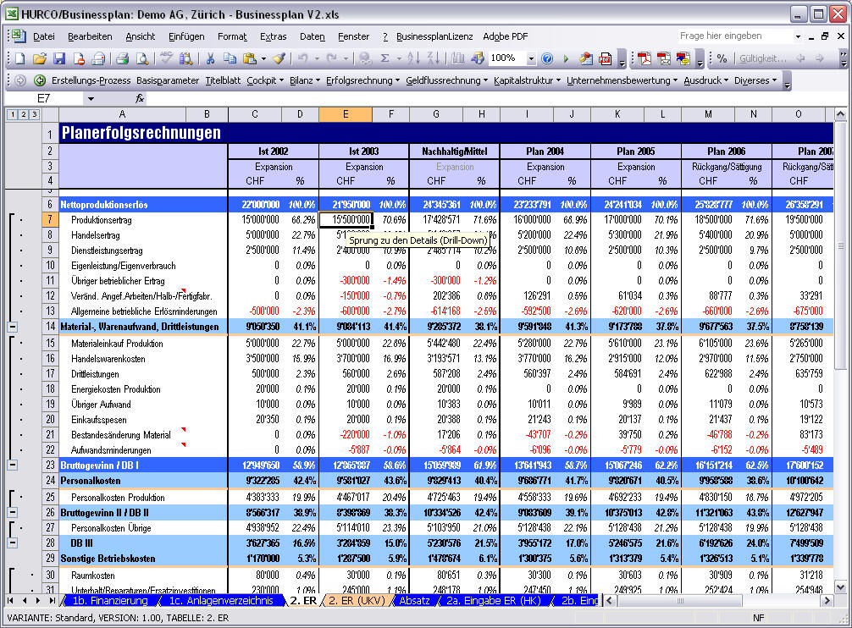Click the green play arrow in the toolbar
The height and width of the screenshot is (628, 852).
(567, 58)
